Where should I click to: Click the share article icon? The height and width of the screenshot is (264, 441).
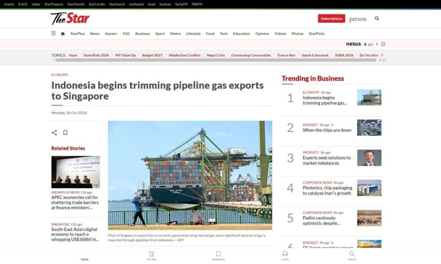(54, 132)
